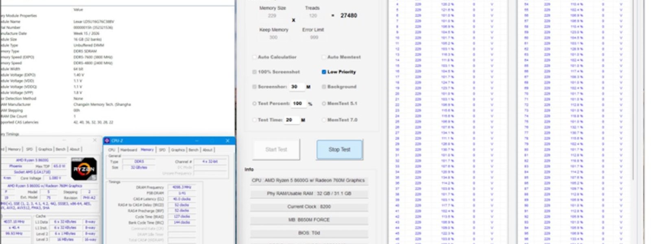Click the DRAM Frequency value in CPU-Z
The width and height of the screenshot is (651, 244).
[182, 187]
